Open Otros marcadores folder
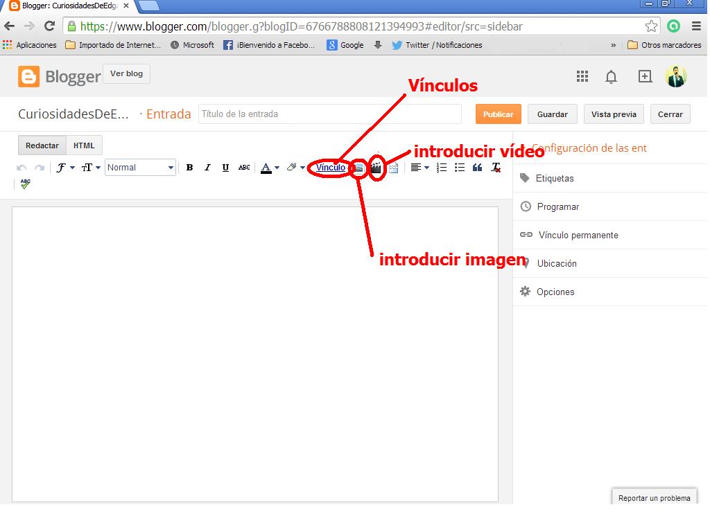710x532 pixels. [664, 45]
